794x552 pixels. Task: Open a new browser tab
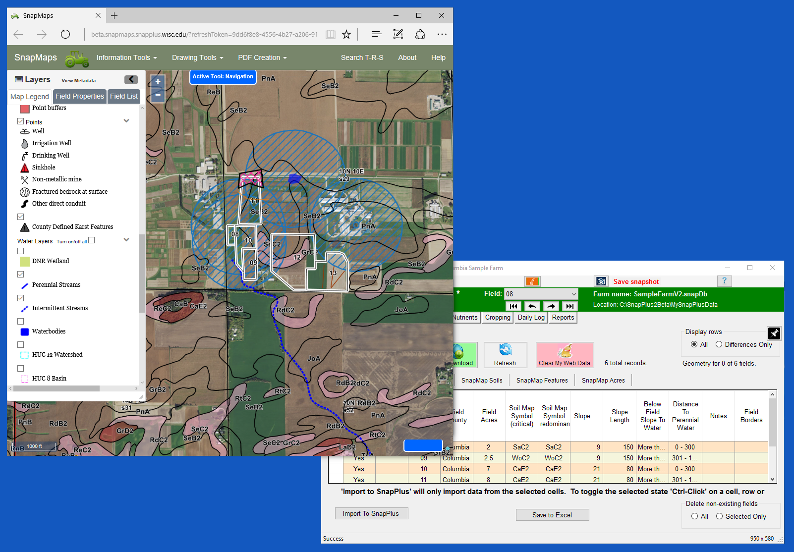(x=114, y=15)
